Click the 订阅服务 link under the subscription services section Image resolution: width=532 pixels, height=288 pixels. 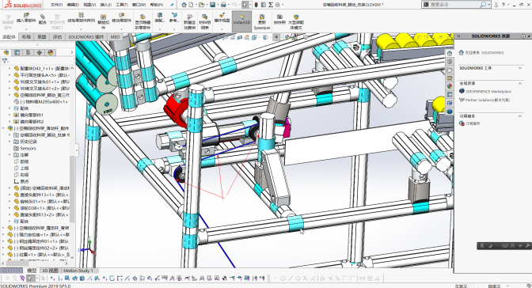[x=473, y=123]
